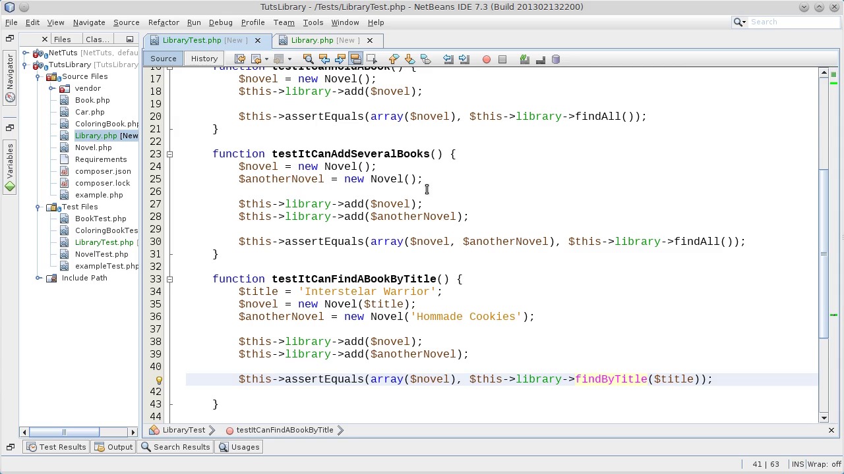Expand the Include Path node
Image resolution: width=844 pixels, height=474 pixels.
38,278
